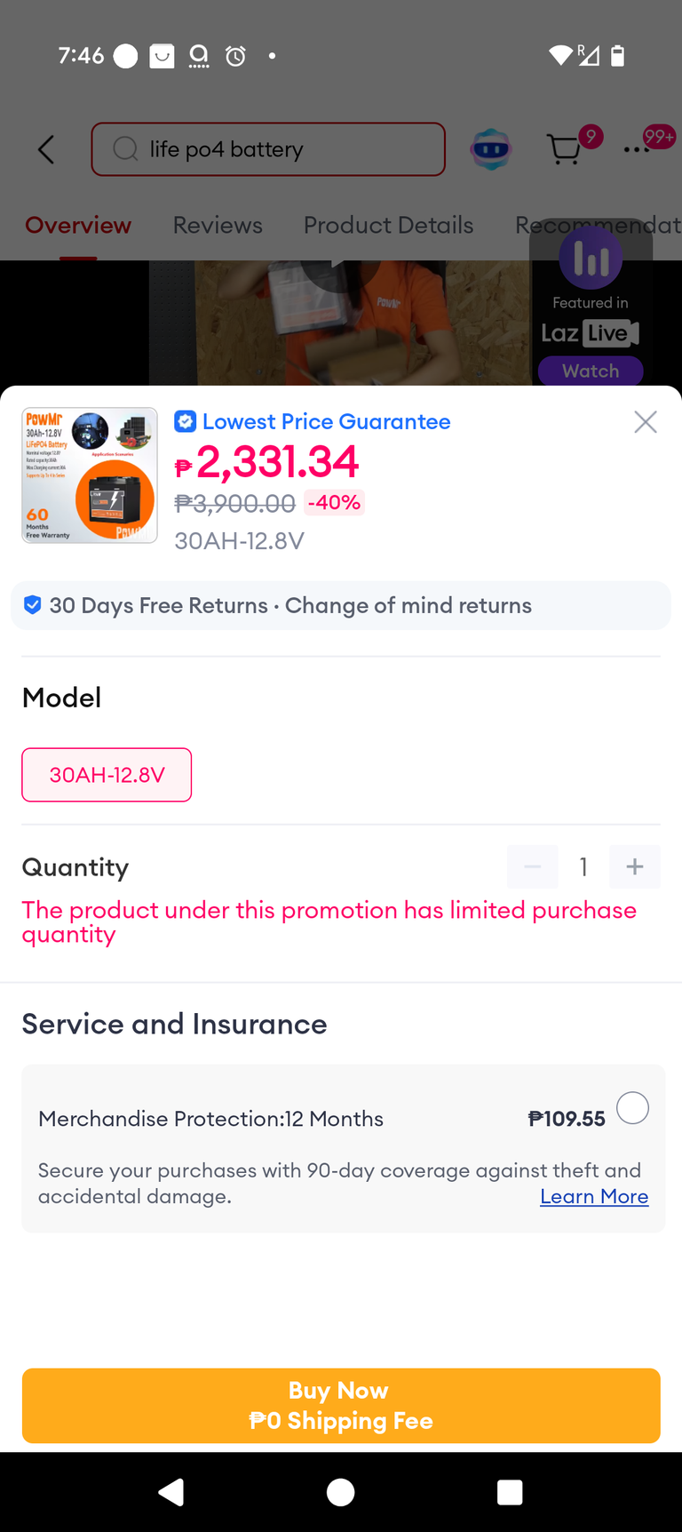Tap the Watch LazLive button
The height and width of the screenshot is (1532, 682).
coord(591,371)
